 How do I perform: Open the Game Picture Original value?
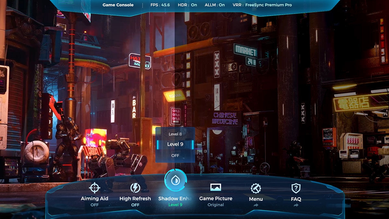216,205
